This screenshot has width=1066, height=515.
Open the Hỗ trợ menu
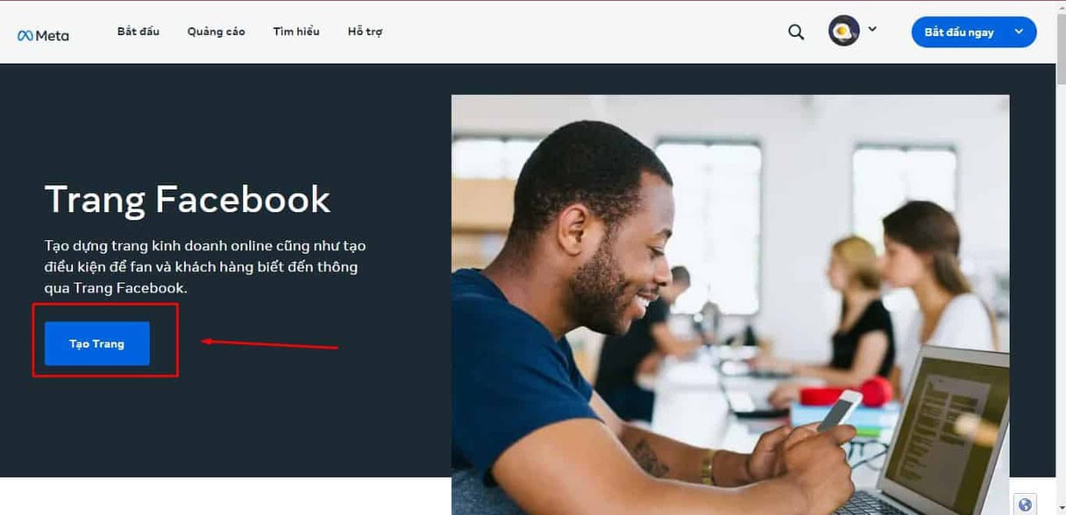[365, 32]
